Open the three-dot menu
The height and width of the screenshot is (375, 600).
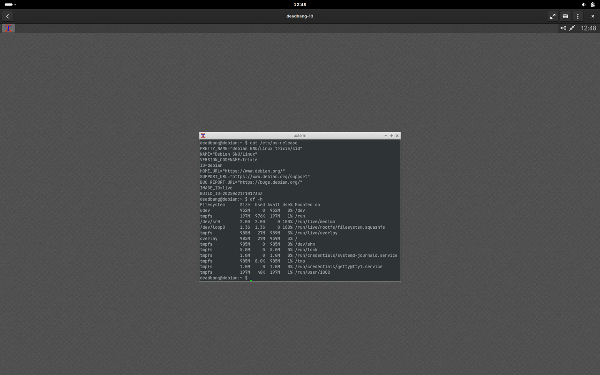[578, 16]
